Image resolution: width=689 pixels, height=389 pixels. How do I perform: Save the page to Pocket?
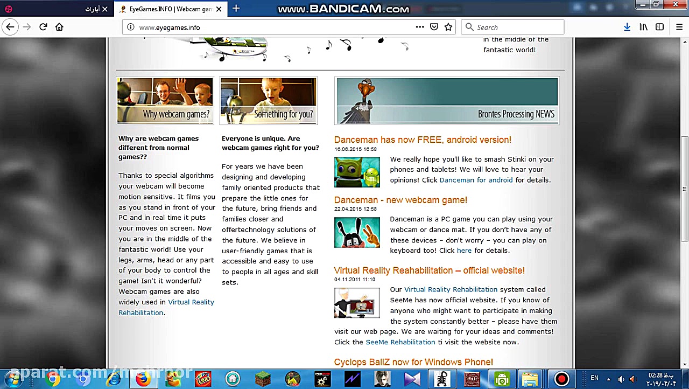pos(434,27)
